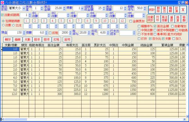This screenshot has height=122, width=189.
Task: Click the 說明 help button
Action: 67,40
